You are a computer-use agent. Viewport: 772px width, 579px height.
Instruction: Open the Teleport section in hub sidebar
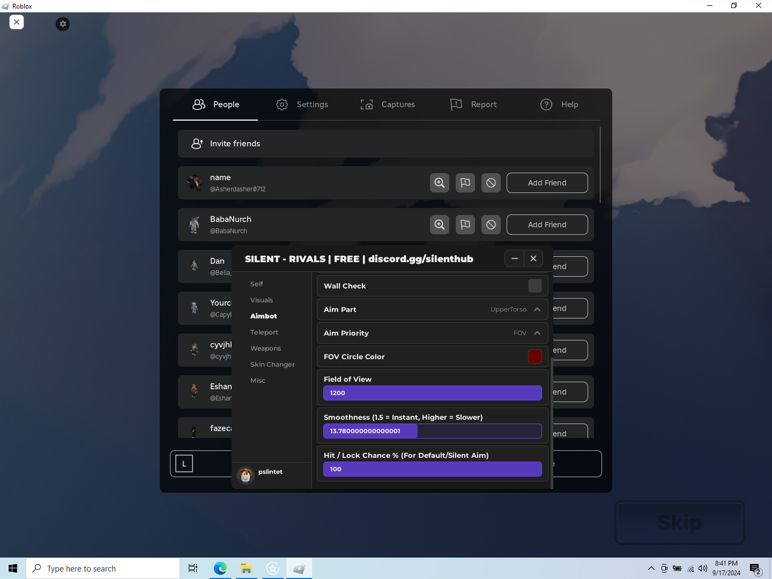coord(264,332)
